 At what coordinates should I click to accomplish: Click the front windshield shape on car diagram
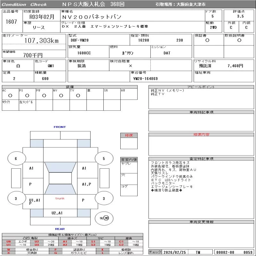tap(60, 167)
